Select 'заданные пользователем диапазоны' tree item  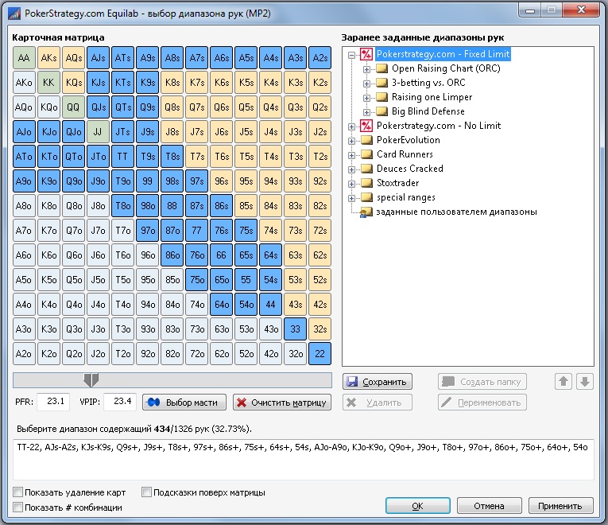[456, 212]
